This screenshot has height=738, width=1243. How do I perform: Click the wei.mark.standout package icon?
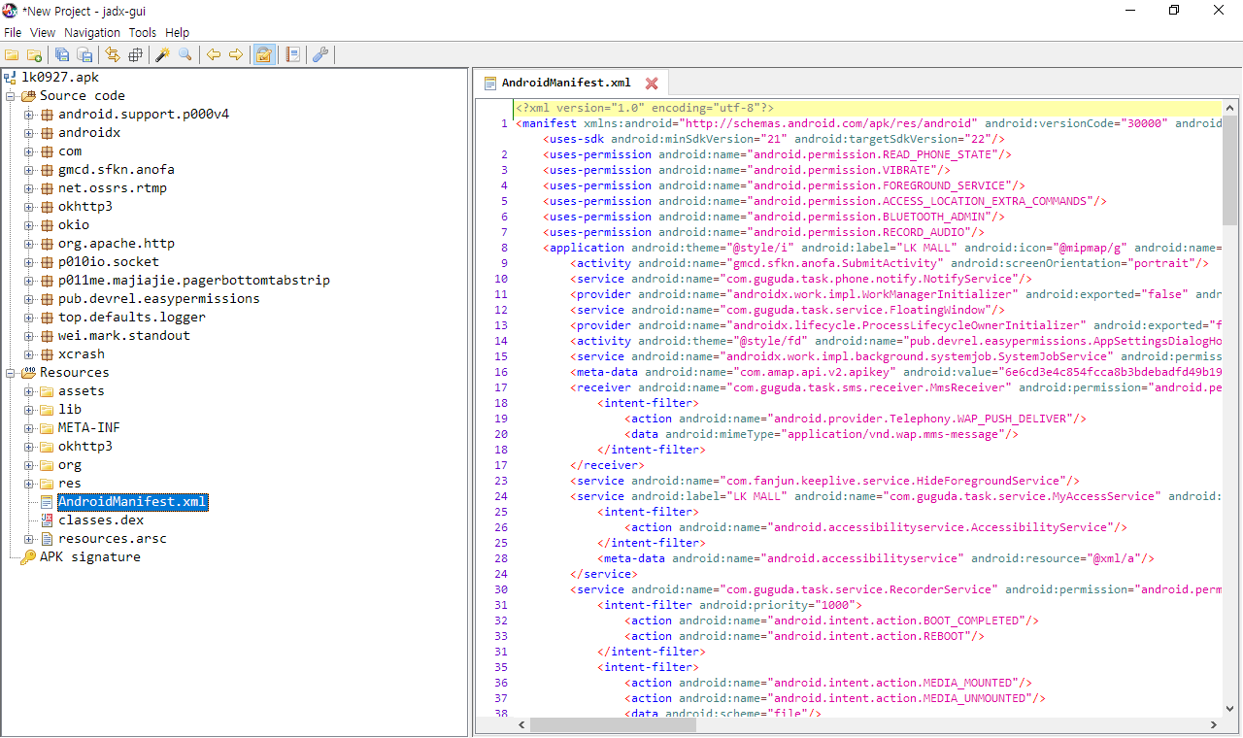(47, 336)
